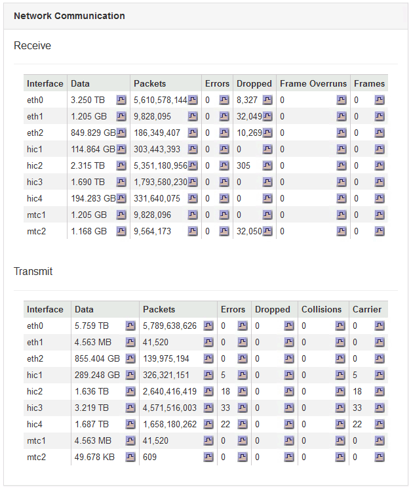Viewport: 411px width, 489px height.
Task: Click the Network Communication panel title
Action: (69, 16)
